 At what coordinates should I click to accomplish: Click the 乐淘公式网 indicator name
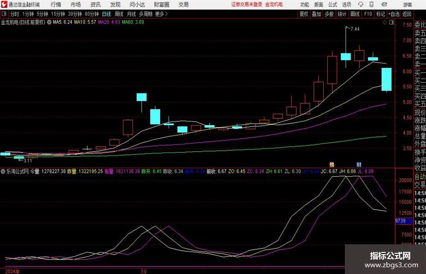pos(18,171)
